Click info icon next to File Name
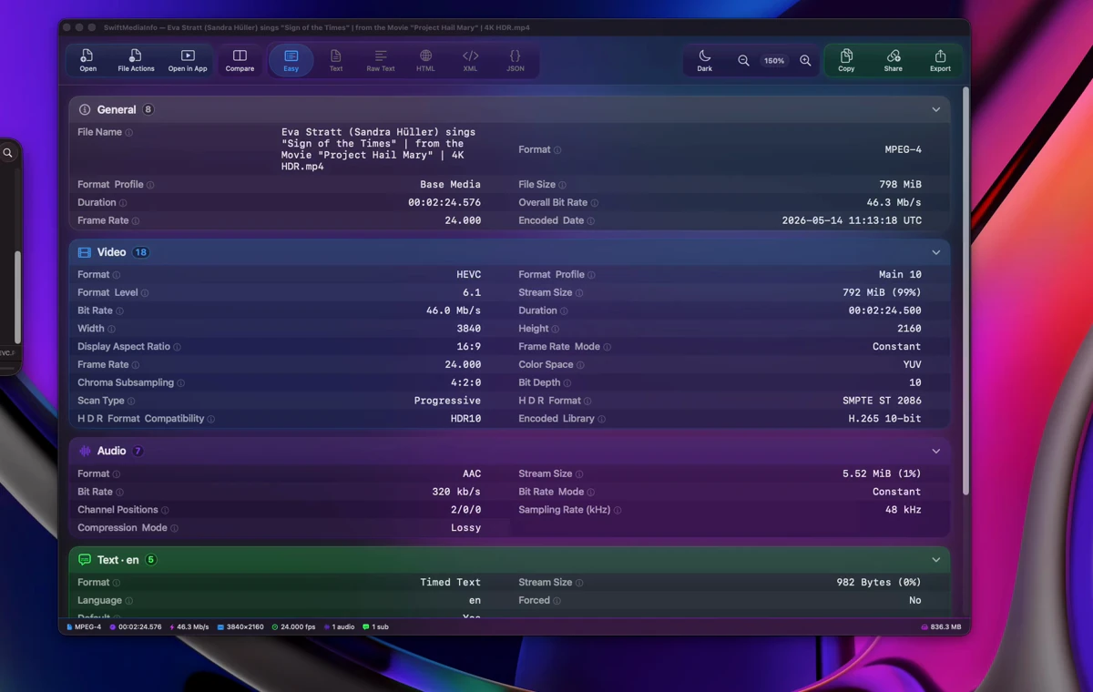The image size is (1093, 692). pyautogui.click(x=128, y=133)
